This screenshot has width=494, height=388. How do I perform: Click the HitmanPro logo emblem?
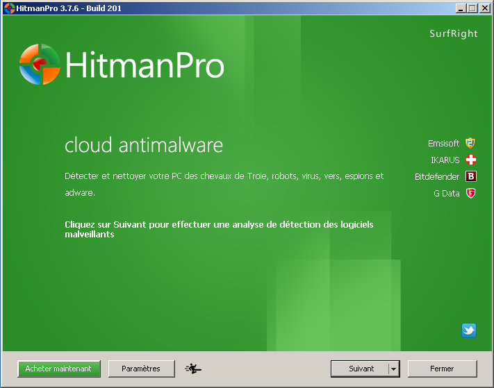[x=40, y=64]
